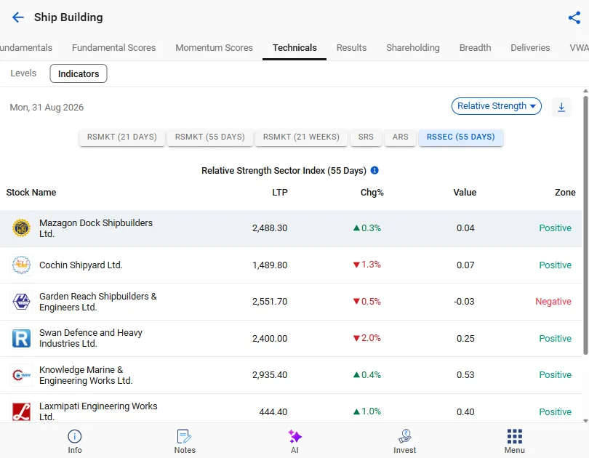
Task: Click date Mon, 31 Aug 2026
Action: 47,108
